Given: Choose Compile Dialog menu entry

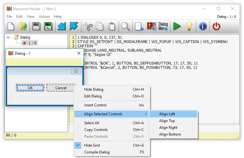Looking at the screenshot, I should coord(97,152).
